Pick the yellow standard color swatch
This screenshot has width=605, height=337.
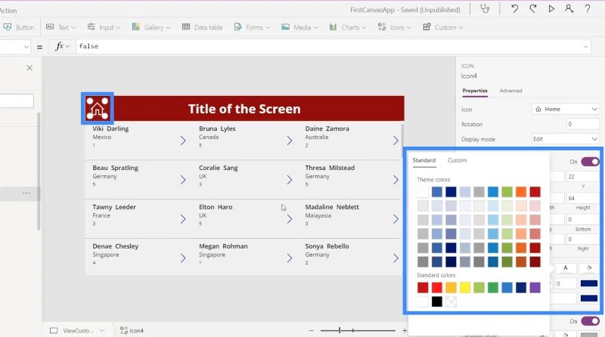click(x=465, y=288)
